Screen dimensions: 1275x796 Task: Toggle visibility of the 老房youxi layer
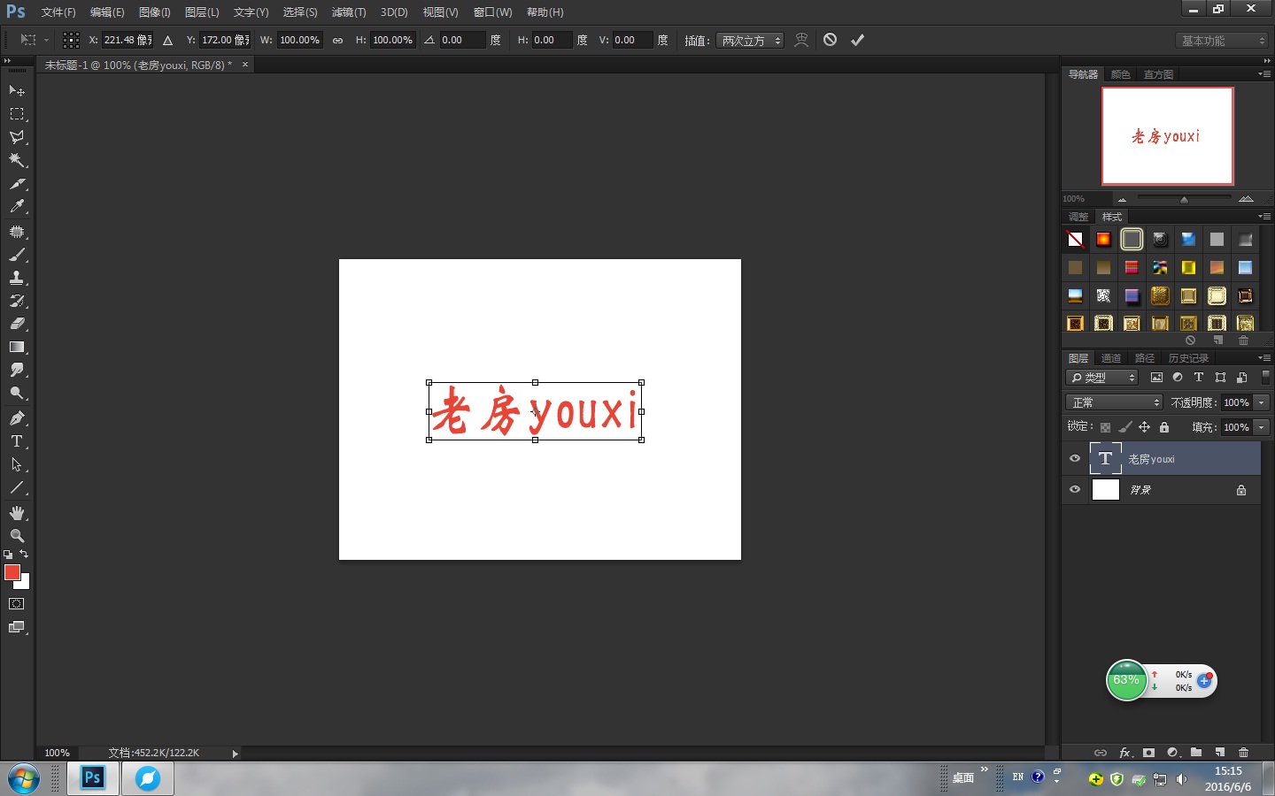click(x=1074, y=458)
